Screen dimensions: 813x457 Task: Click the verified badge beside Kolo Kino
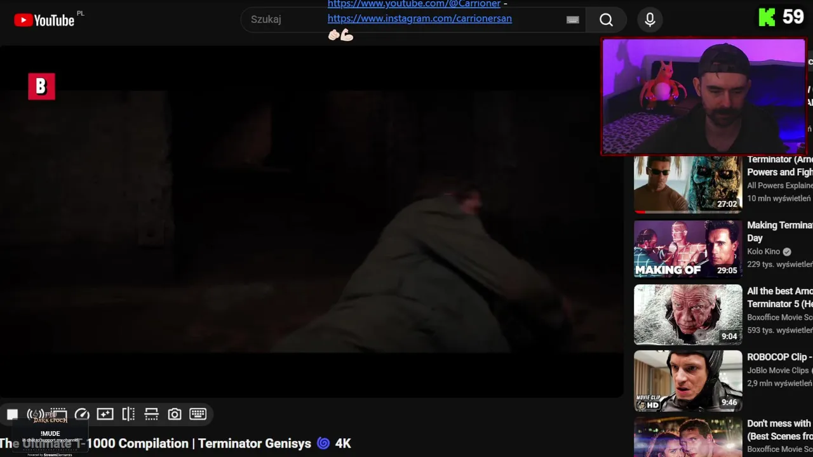tap(787, 251)
